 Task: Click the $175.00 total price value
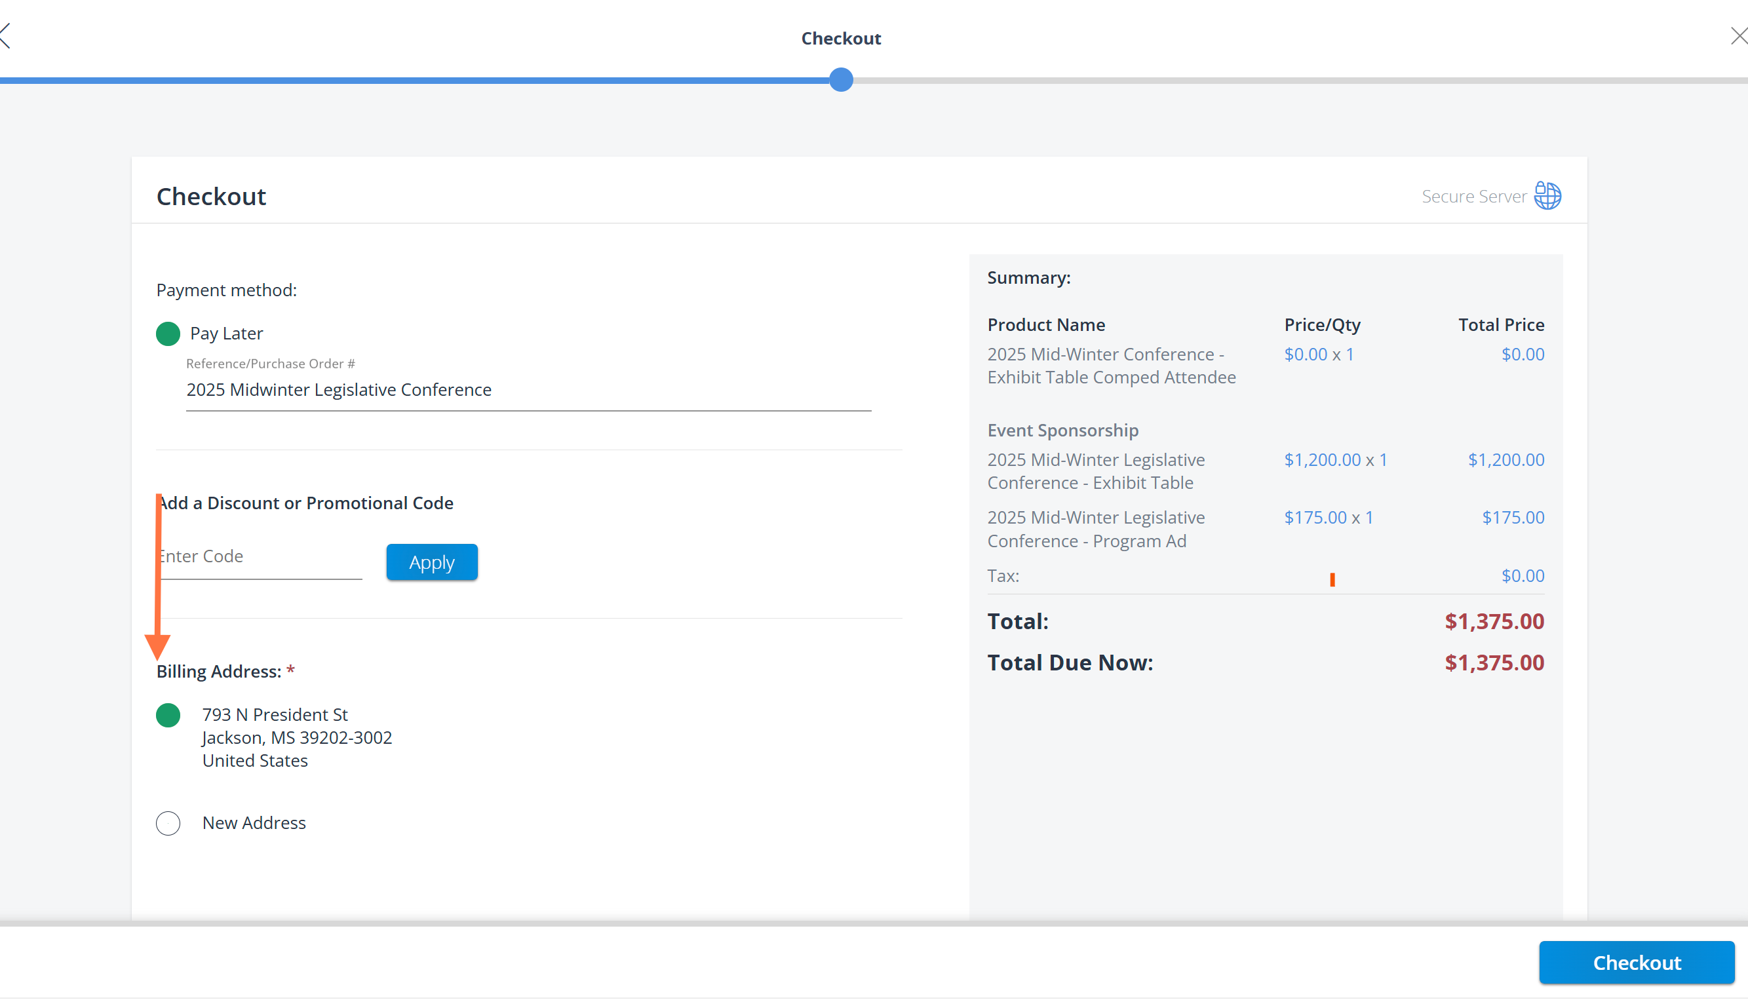1513,518
